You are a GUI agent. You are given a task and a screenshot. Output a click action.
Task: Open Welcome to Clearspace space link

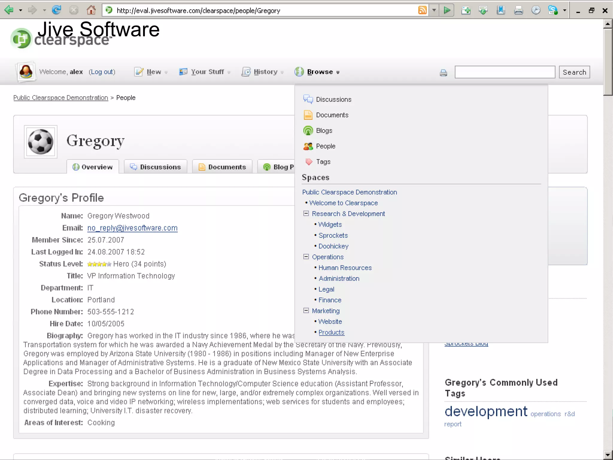(x=343, y=203)
